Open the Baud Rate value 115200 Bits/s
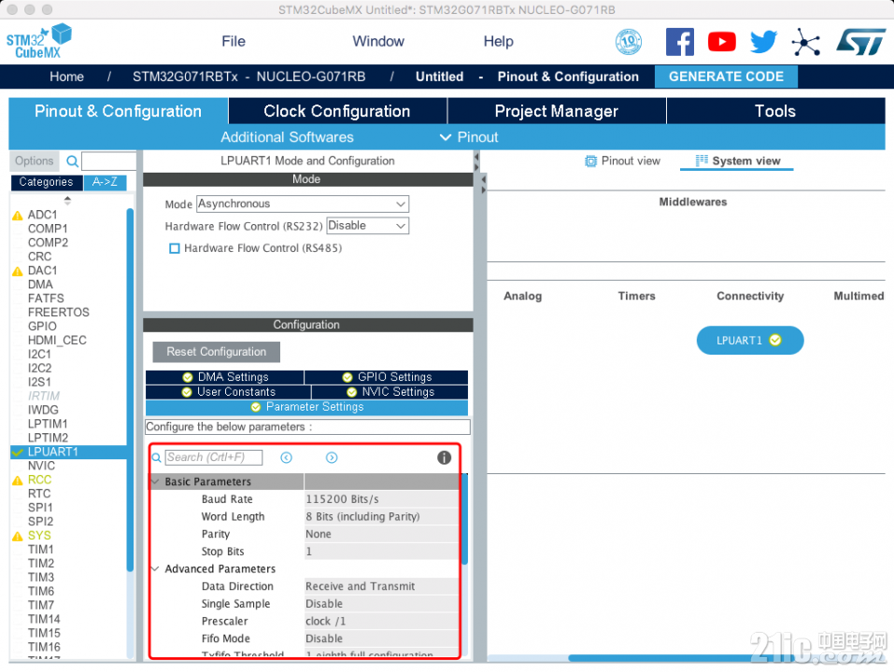Image resolution: width=894 pixels, height=672 pixels. pyautogui.click(x=381, y=499)
